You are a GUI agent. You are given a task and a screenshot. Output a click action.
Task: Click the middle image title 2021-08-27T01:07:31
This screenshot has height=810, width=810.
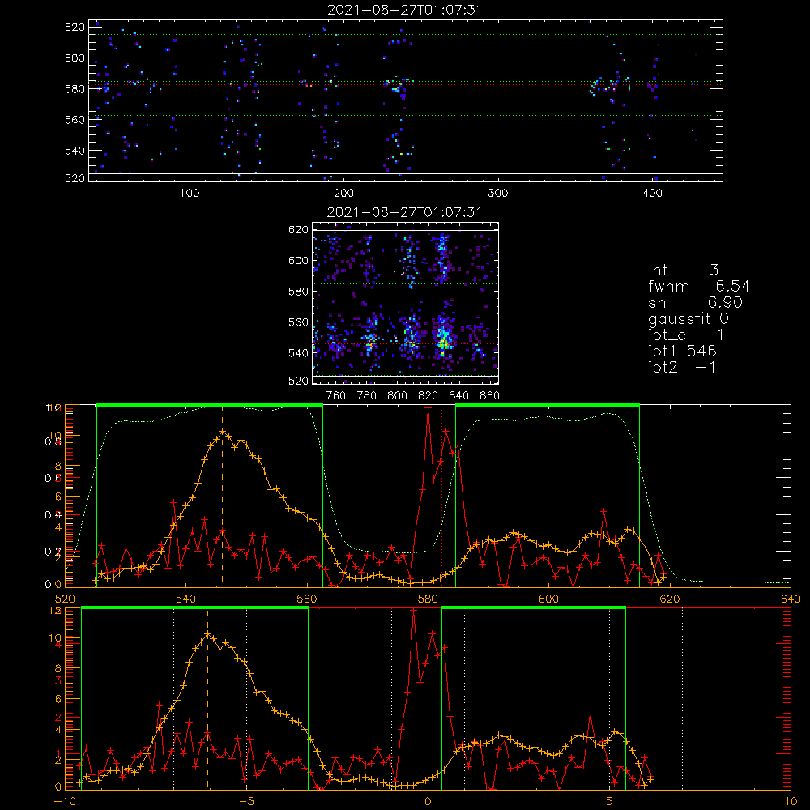(404, 212)
